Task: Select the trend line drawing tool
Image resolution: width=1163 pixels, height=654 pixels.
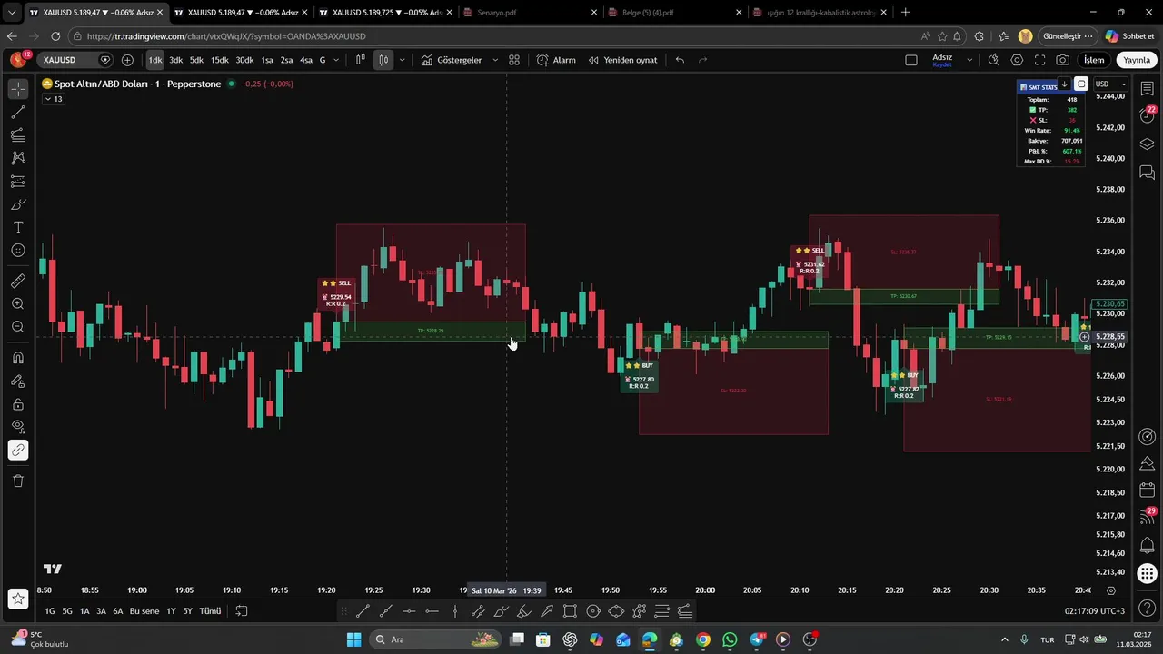Action: [x=18, y=113]
